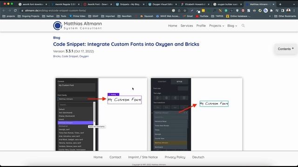Open the Contact footer link
The image size is (298, 167).
tap(115, 157)
